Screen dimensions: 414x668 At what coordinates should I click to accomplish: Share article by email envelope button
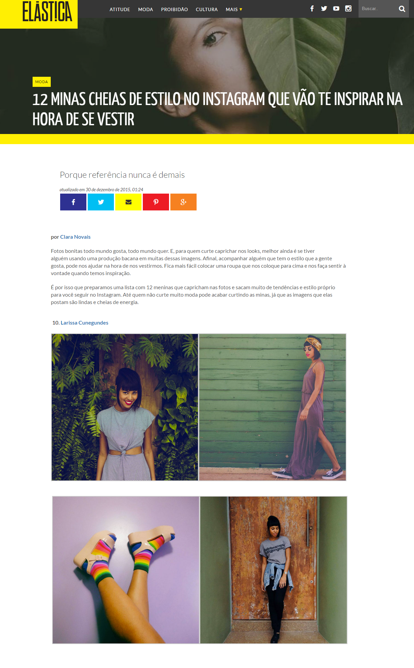(128, 202)
